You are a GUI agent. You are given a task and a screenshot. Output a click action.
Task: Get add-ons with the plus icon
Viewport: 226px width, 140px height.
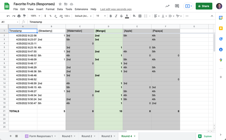(221, 77)
